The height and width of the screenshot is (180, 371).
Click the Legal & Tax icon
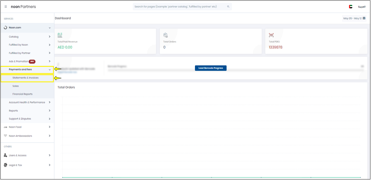tap(5, 165)
